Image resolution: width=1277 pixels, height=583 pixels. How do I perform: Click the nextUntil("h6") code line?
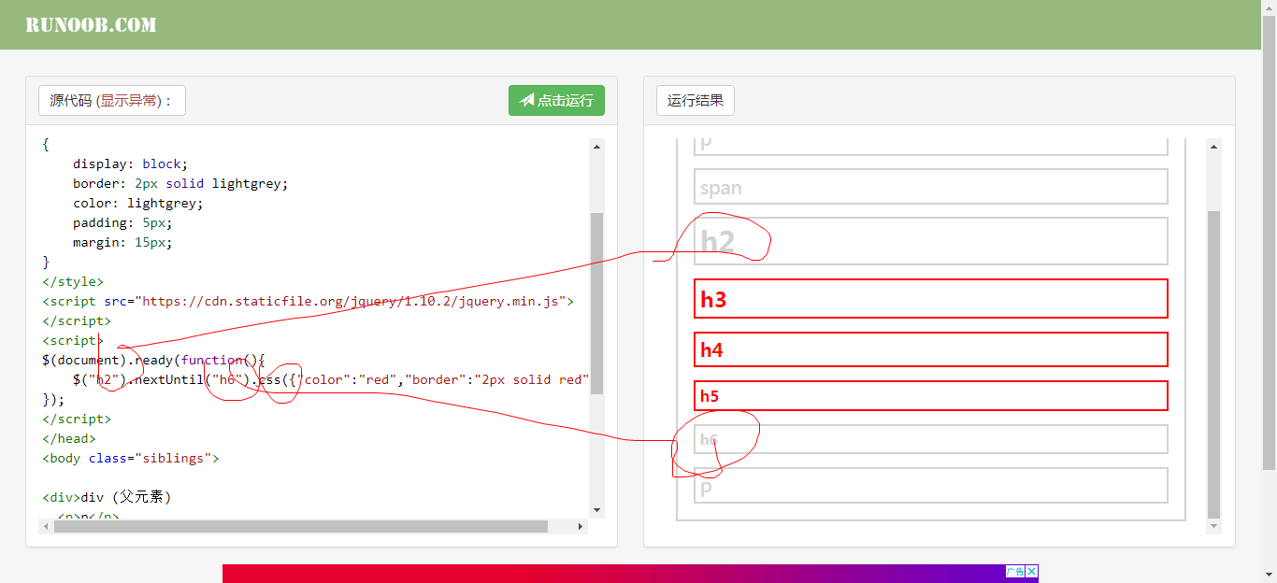(331, 379)
